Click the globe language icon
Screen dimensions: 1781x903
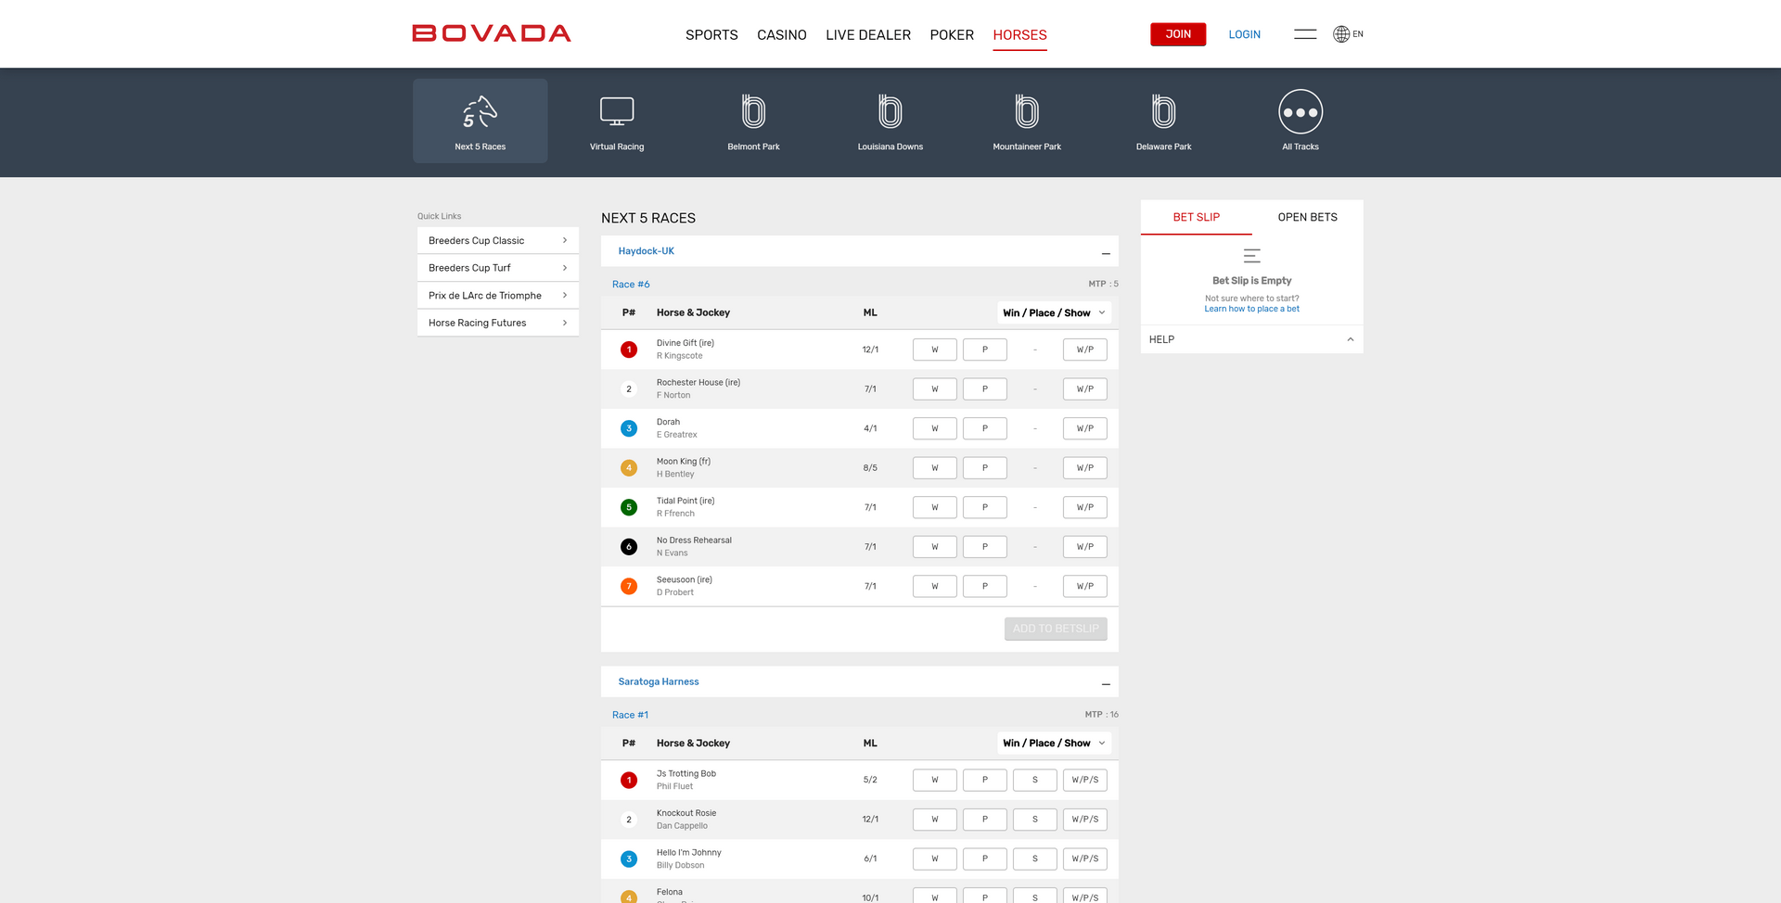point(1341,34)
